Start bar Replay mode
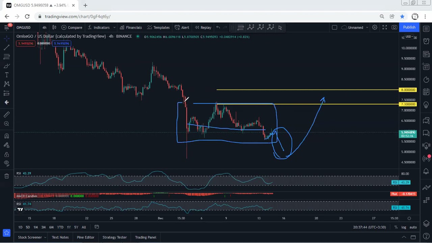432x243 pixels. [202, 27]
